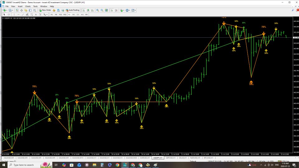
Task: Expand the Indicators dropdown arrow
Action: pyautogui.click(x=124, y=10)
